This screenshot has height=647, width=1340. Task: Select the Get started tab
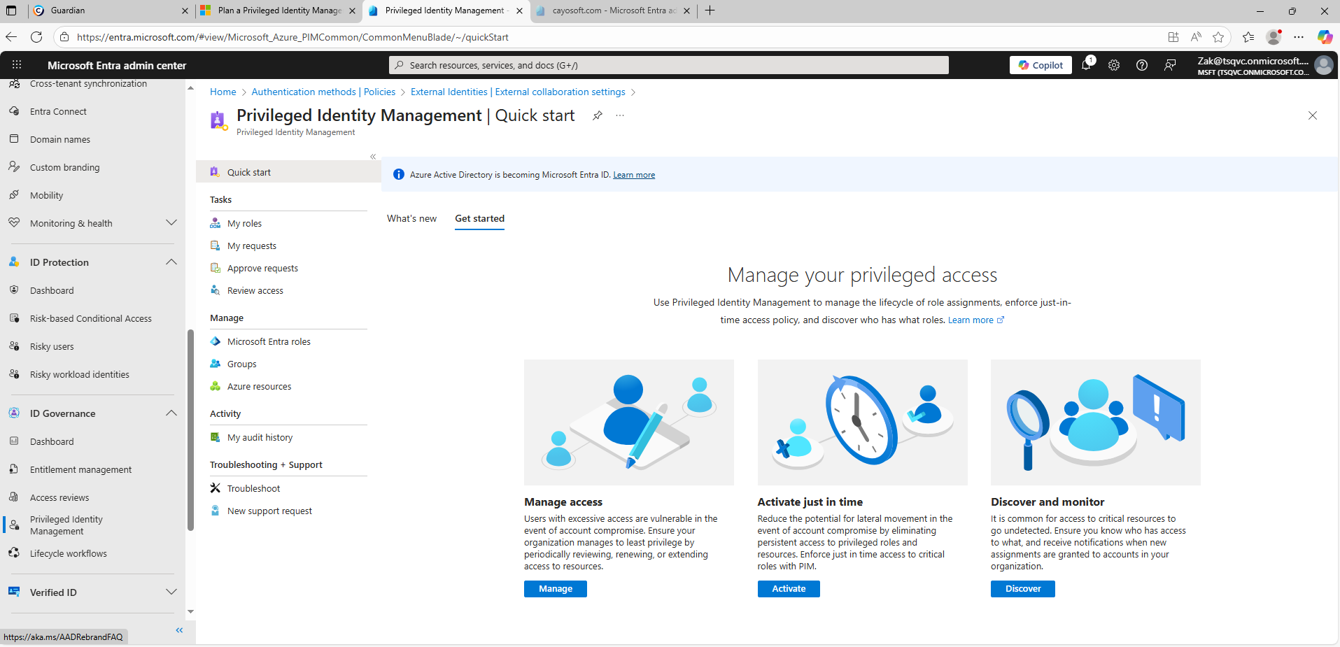(x=479, y=218)
